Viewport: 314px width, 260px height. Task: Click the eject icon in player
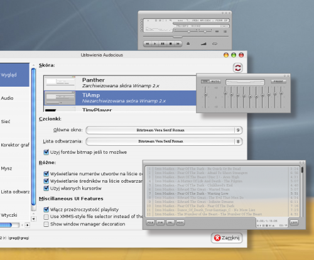(188, 43)
